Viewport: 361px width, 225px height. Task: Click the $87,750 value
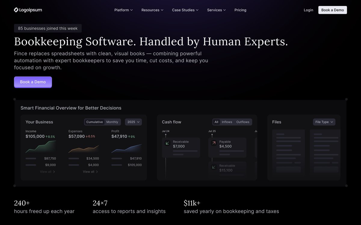(50, 158)
